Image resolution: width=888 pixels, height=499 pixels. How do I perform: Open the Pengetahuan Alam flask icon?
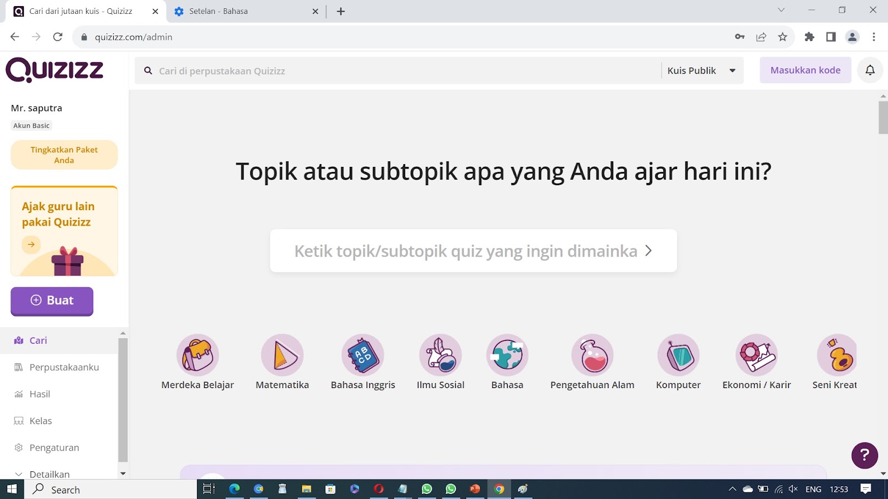point(593,355)
